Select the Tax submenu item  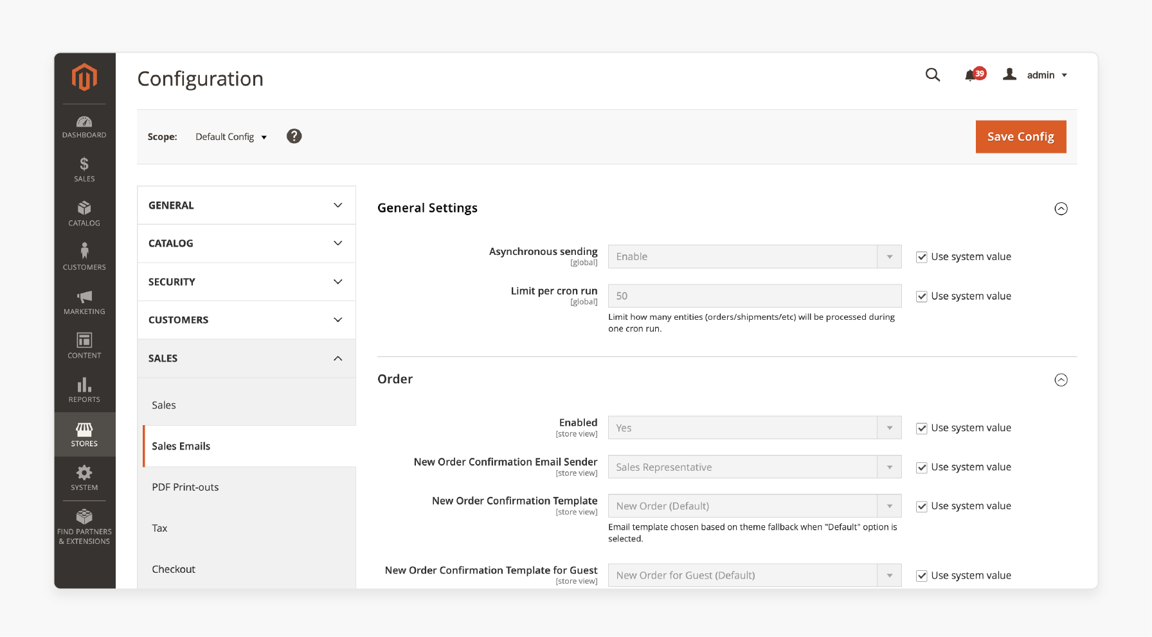coord(249,528)
